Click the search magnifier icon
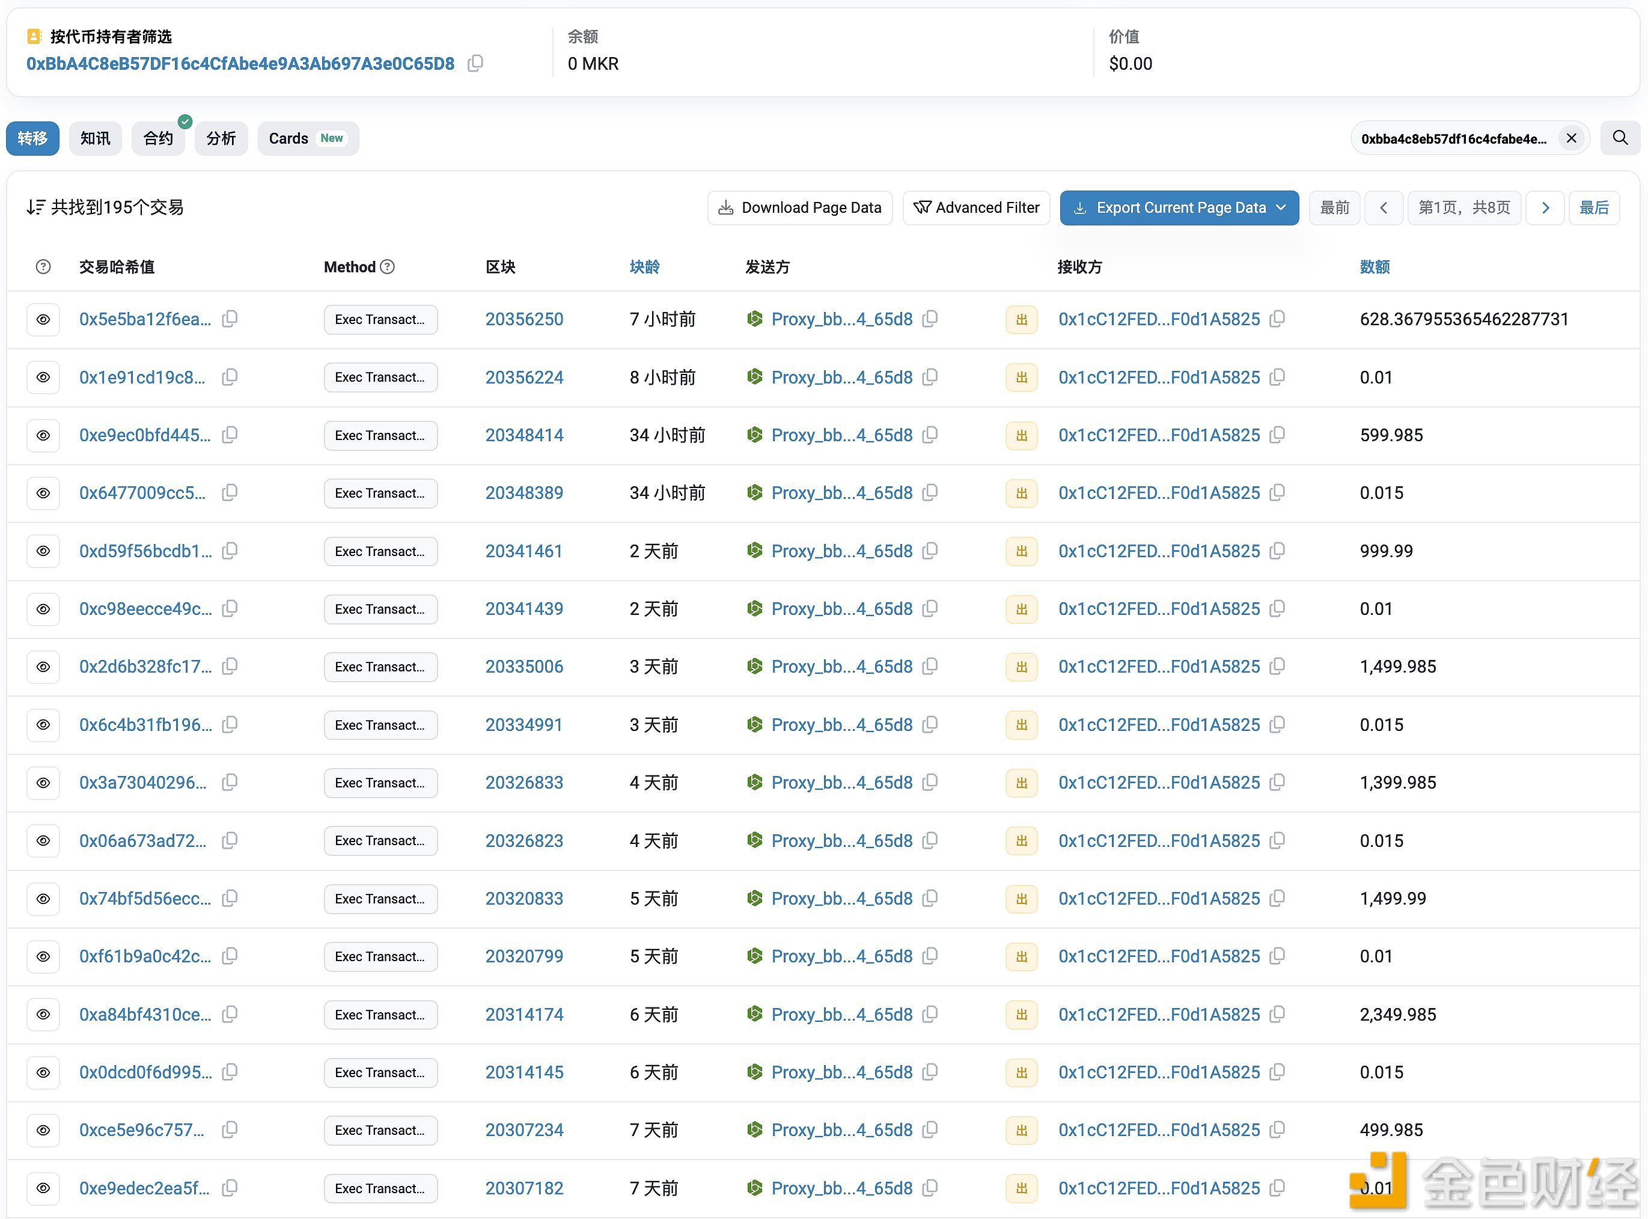1648x1219 pixels. [x=1620, y=138]
